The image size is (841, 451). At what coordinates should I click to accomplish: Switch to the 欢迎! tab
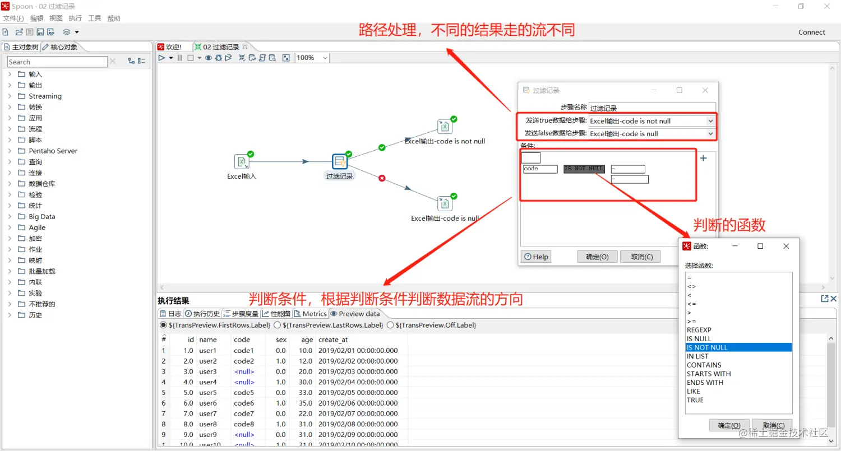(x=170, y=47)
